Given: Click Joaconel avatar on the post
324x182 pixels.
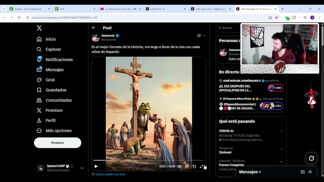Looking at the screenshot, I should (x=95, y=38).
